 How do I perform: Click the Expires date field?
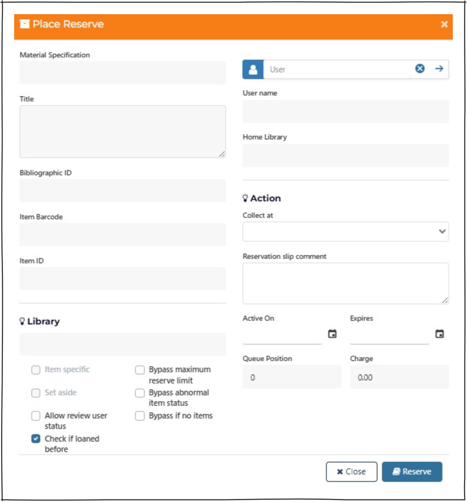(x=389, y=335)
